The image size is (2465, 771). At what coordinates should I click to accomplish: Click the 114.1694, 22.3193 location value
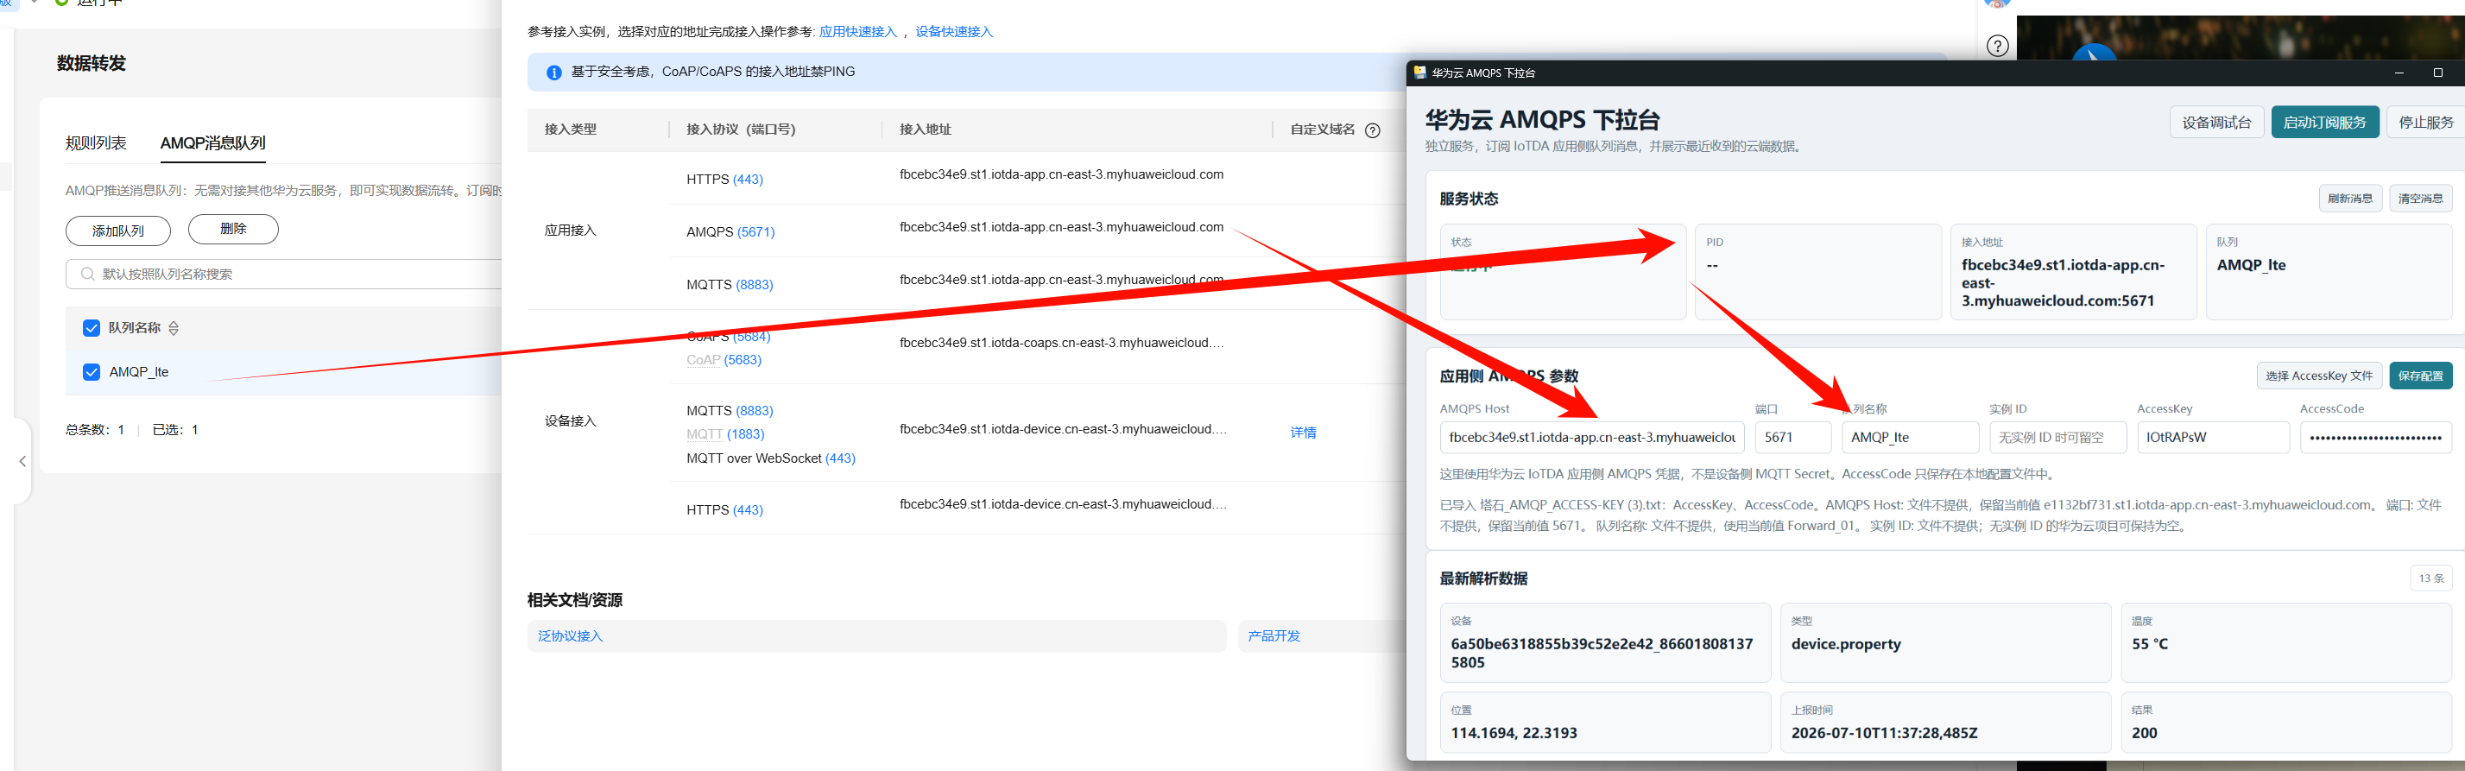(x=1514, y=734)
